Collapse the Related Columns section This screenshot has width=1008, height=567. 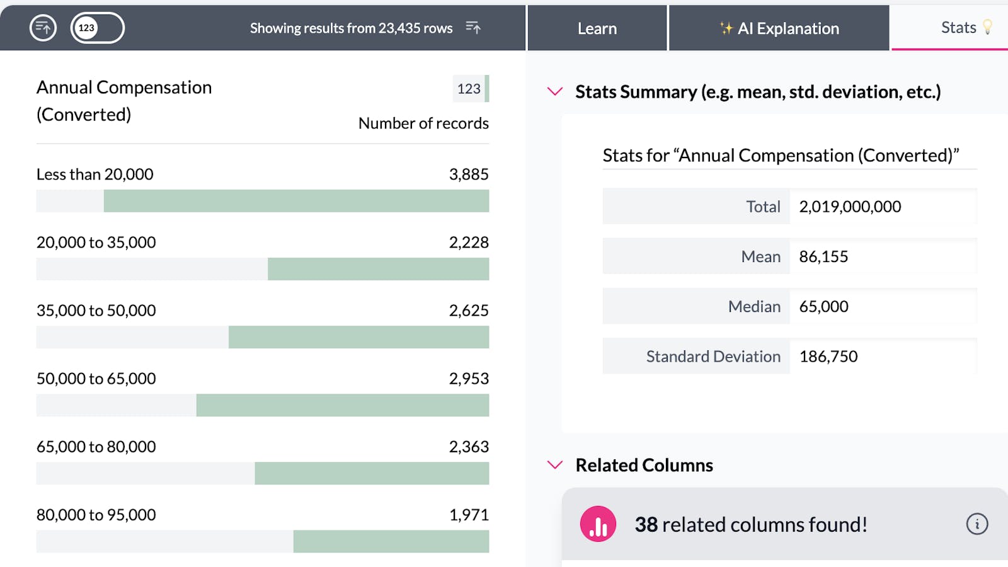coord(555,465)
